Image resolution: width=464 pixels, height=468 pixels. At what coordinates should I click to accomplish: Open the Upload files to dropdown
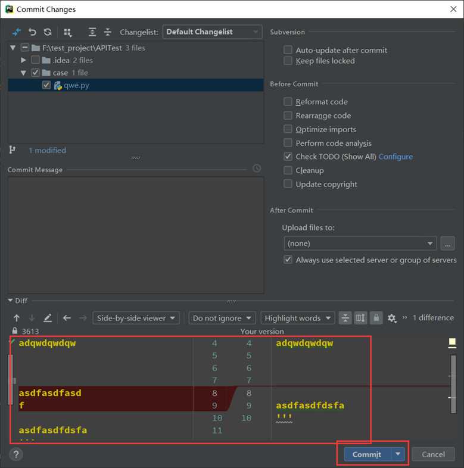[360, 244]
